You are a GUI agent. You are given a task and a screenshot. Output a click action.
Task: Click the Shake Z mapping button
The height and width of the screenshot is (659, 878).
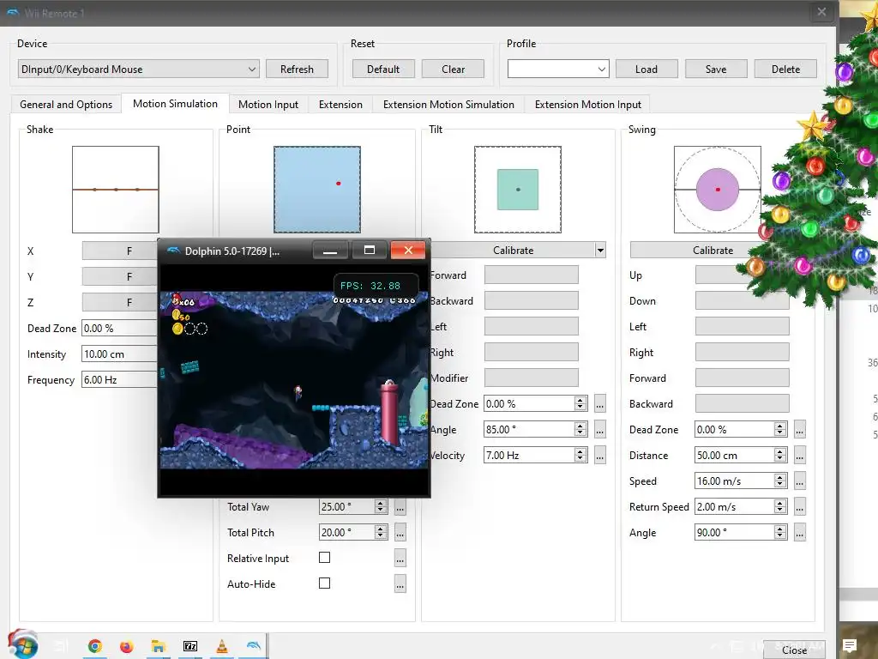[x=120, y=302]
